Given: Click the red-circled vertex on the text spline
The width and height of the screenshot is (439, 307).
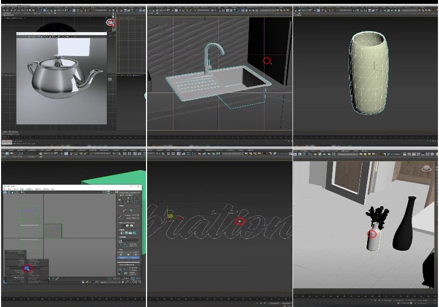Looking at the screenshot, I should tap(240, 221).
